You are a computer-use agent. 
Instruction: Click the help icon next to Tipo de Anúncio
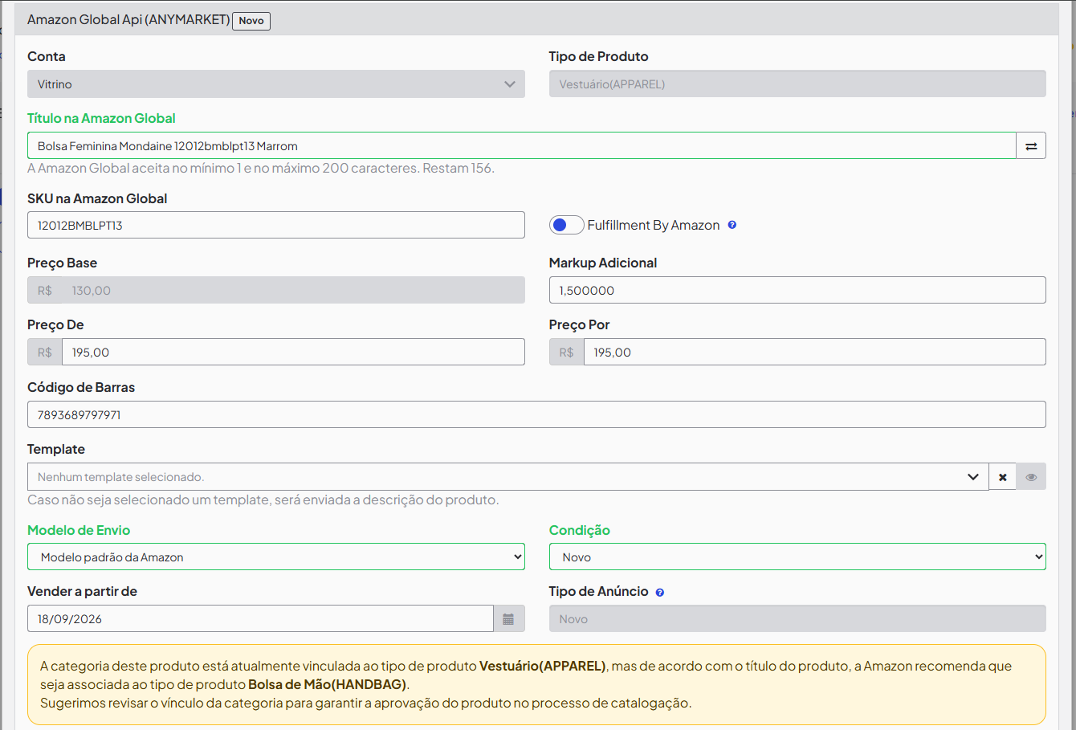click(x=660, y=593)
